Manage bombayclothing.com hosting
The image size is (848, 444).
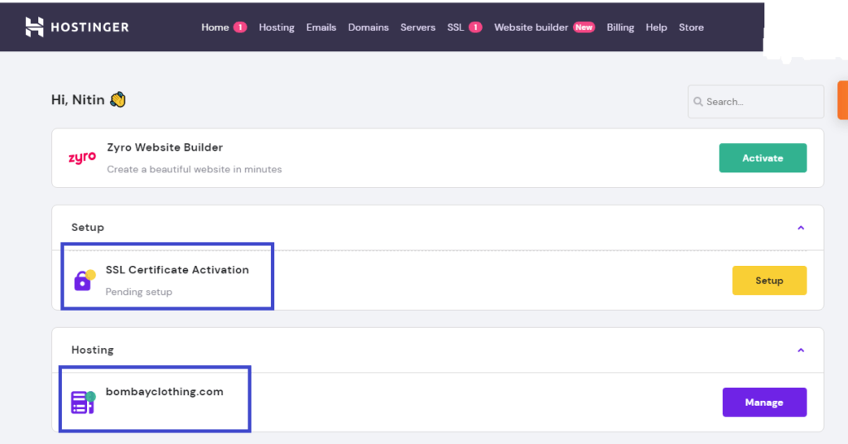(x=764, y=402)
